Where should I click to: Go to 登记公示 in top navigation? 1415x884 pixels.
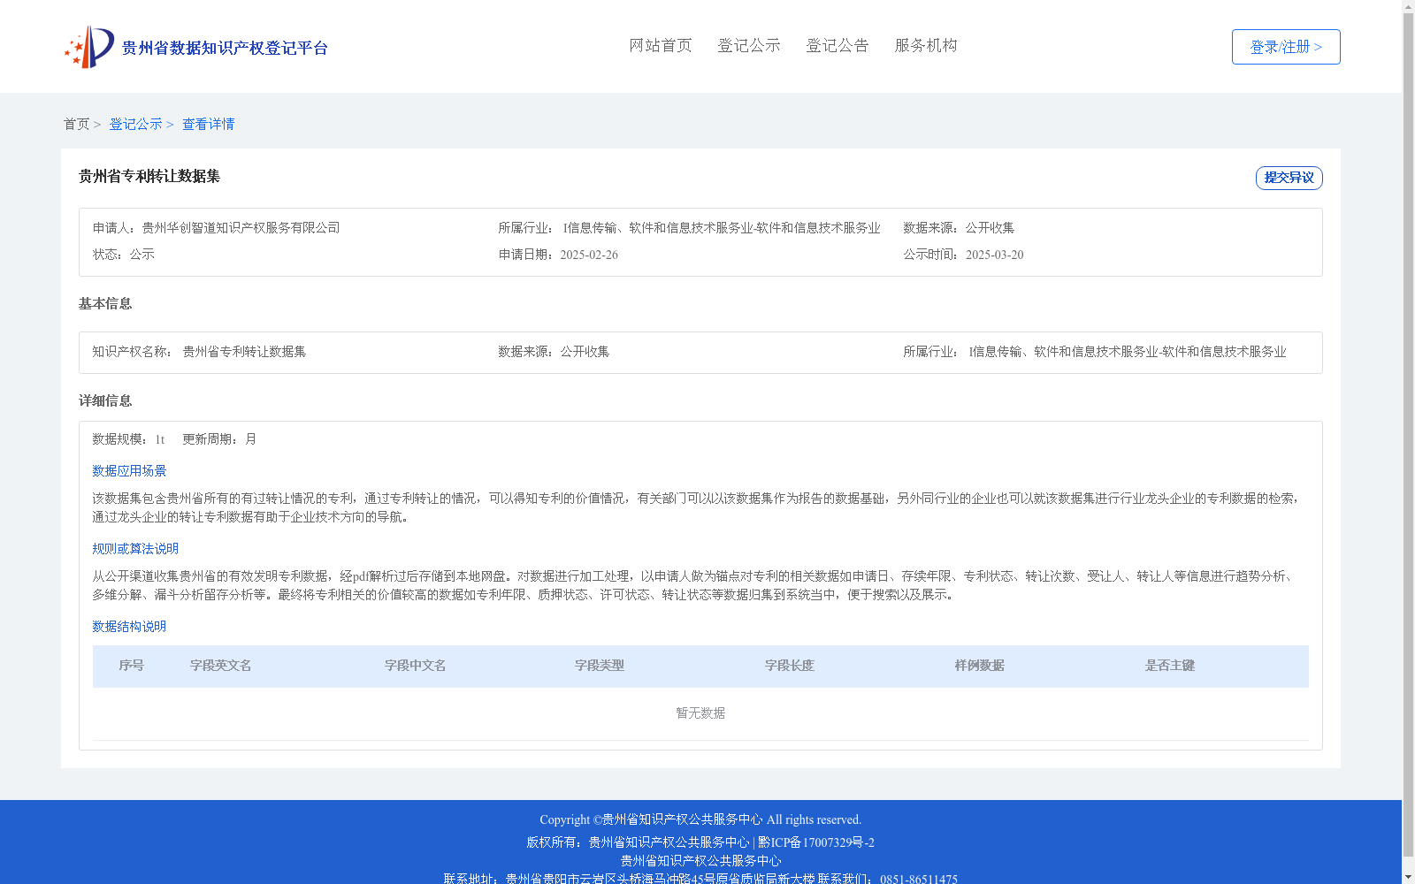[x=749, y=46]
